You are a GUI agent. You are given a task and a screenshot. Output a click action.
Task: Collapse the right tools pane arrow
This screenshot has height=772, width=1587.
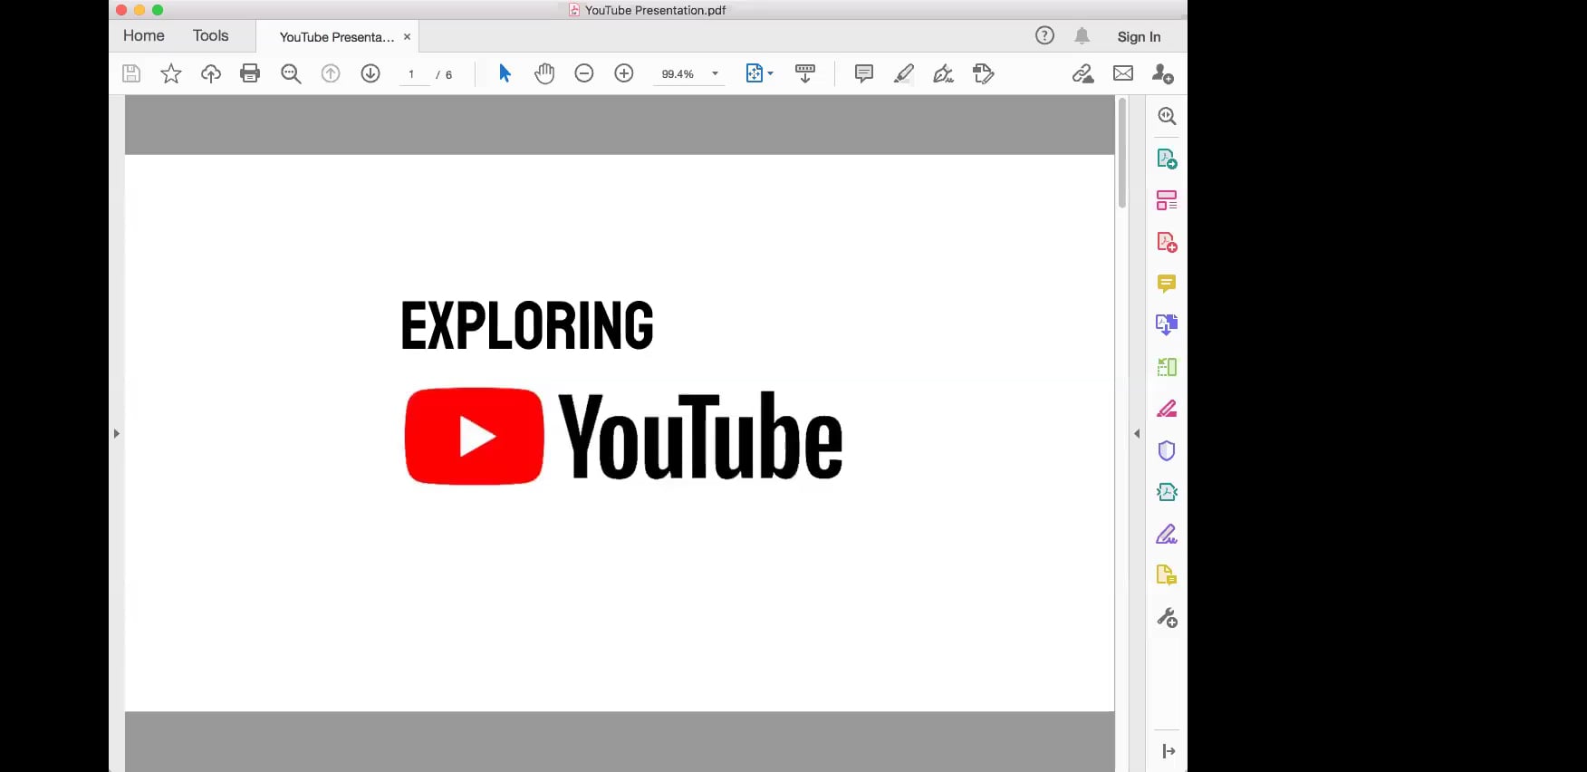(x=1137, y=434)
